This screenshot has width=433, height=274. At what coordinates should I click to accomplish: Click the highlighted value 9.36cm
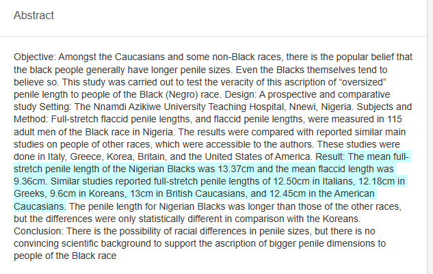click(x=29, y=181)
